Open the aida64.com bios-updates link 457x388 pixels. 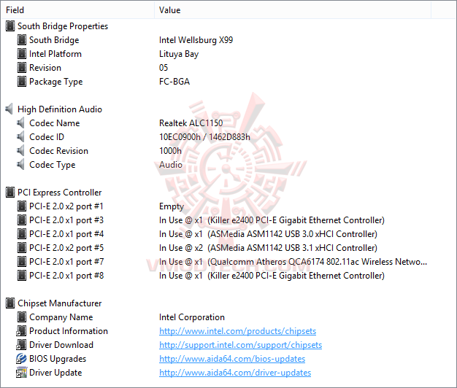click(232, 359)
